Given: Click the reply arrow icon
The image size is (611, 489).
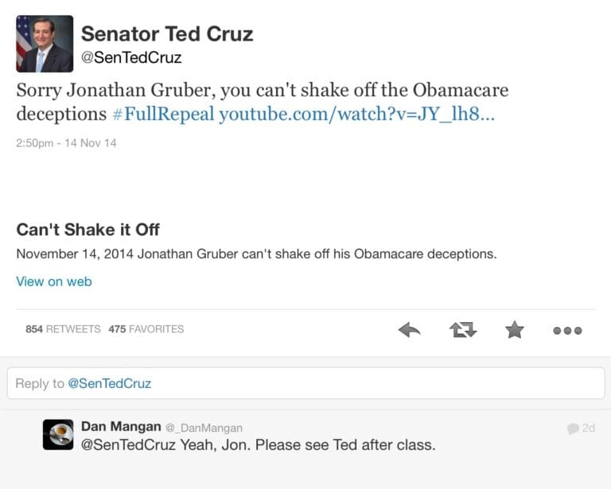Looking at the screenshot, I should pos(409,330).
